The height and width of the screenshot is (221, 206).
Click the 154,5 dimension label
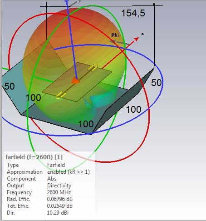click(133, 13)
